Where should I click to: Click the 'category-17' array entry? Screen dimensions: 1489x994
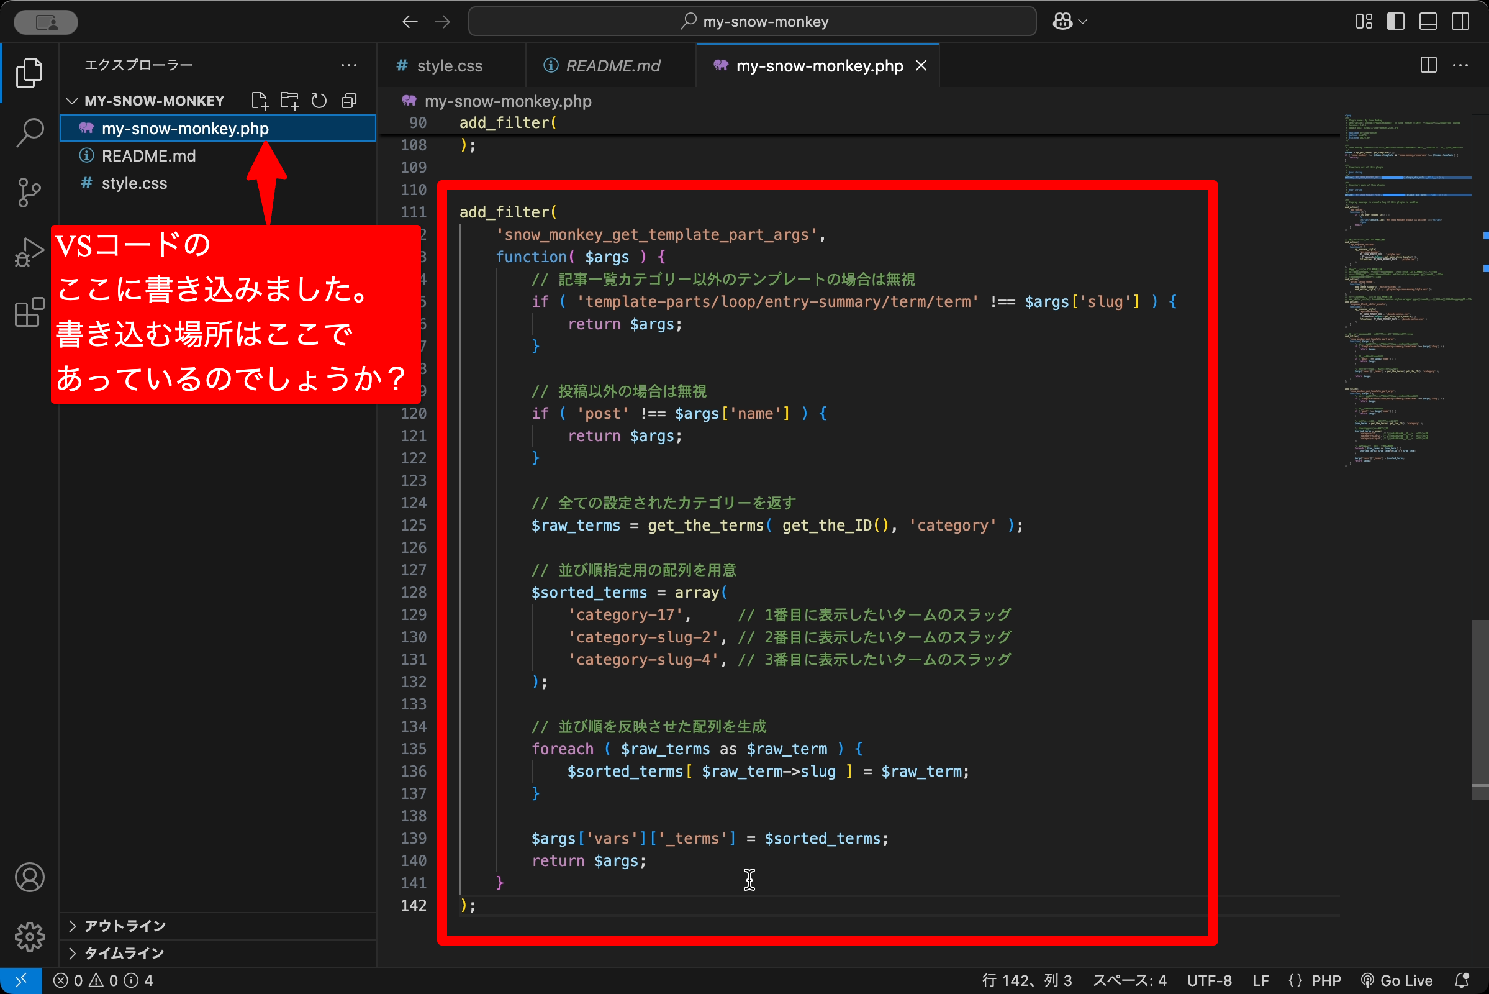625,614
